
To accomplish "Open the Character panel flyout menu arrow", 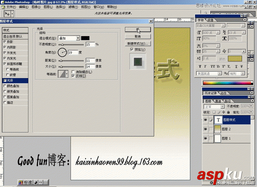I will (x=245, y=20).
